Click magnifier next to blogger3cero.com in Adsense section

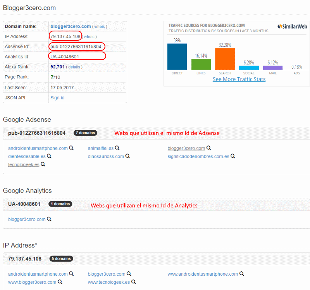click(209, 148)
